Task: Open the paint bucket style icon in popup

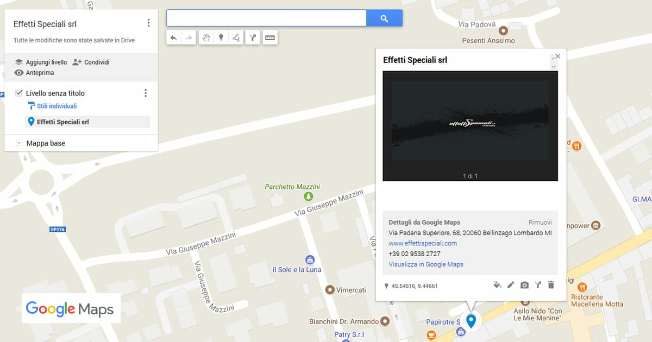Action: [x=497, y=285]
